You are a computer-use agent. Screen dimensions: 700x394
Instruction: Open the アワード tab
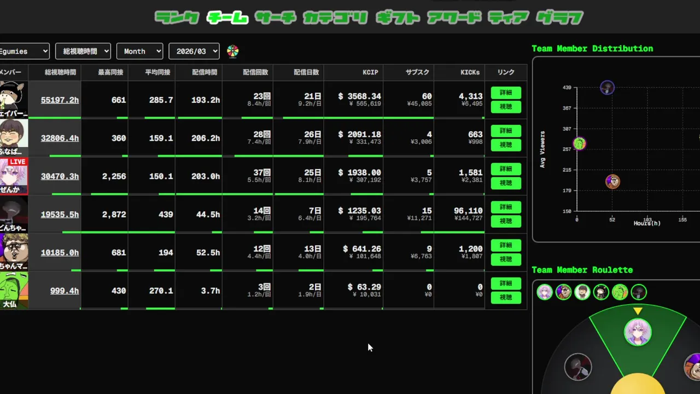coord(454,18)
